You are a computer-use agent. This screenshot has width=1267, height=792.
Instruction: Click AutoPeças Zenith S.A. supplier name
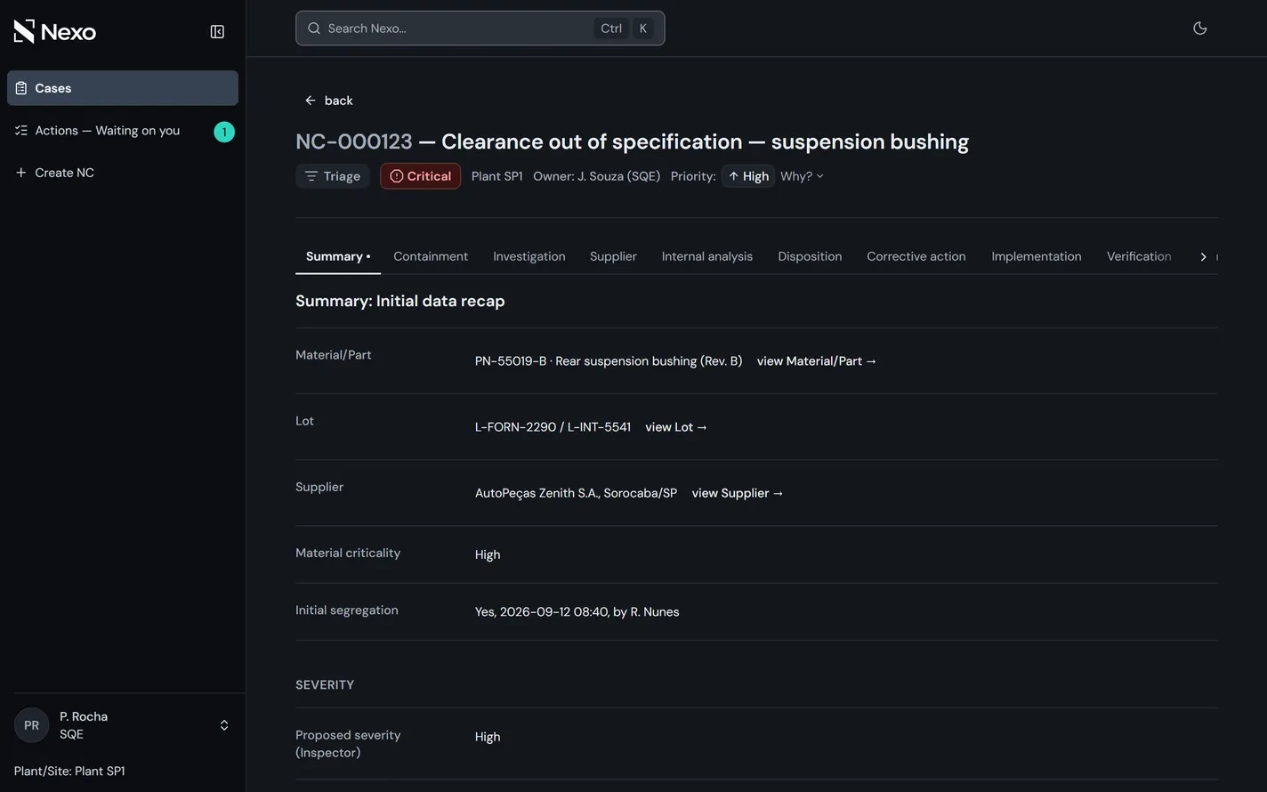[x=577, y=493]
